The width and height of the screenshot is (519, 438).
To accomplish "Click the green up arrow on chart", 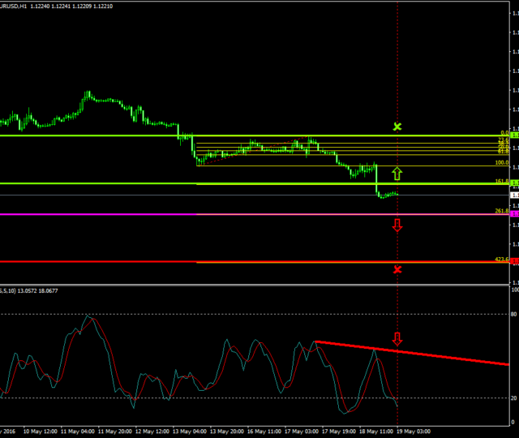I will pos(397,173).
